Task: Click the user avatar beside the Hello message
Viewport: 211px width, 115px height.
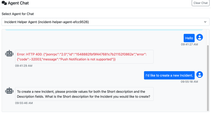Action: tap(200, 38)
